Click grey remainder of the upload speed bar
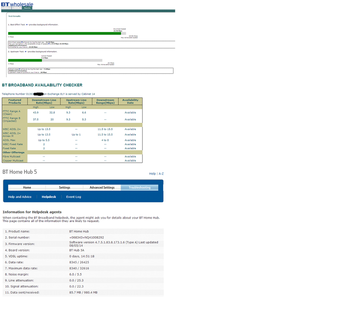Viewport: 359px width, 323px height. [x=72, y=60]
